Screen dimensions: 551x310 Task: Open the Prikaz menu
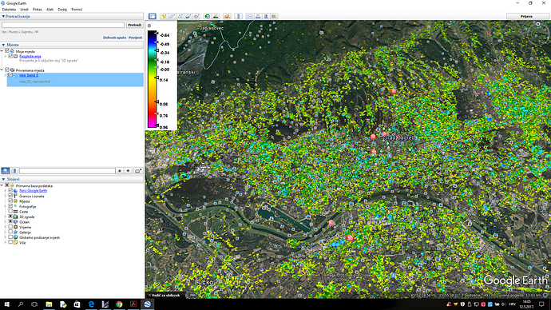pyautogui.click(x=38, y=10)
